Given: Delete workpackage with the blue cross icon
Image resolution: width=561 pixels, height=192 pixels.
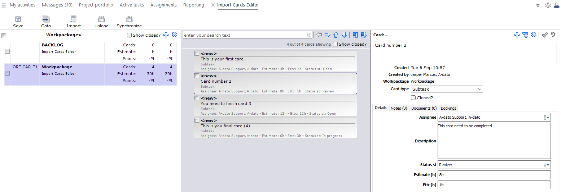Looking at the screenshot, I should [174, 35].
